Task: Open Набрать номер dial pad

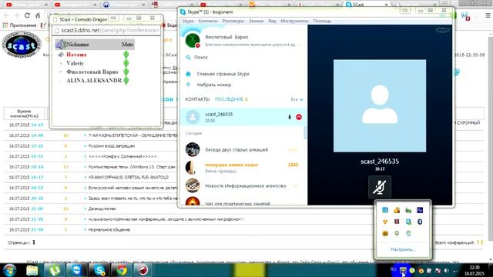Action: (x=214, y=85)
